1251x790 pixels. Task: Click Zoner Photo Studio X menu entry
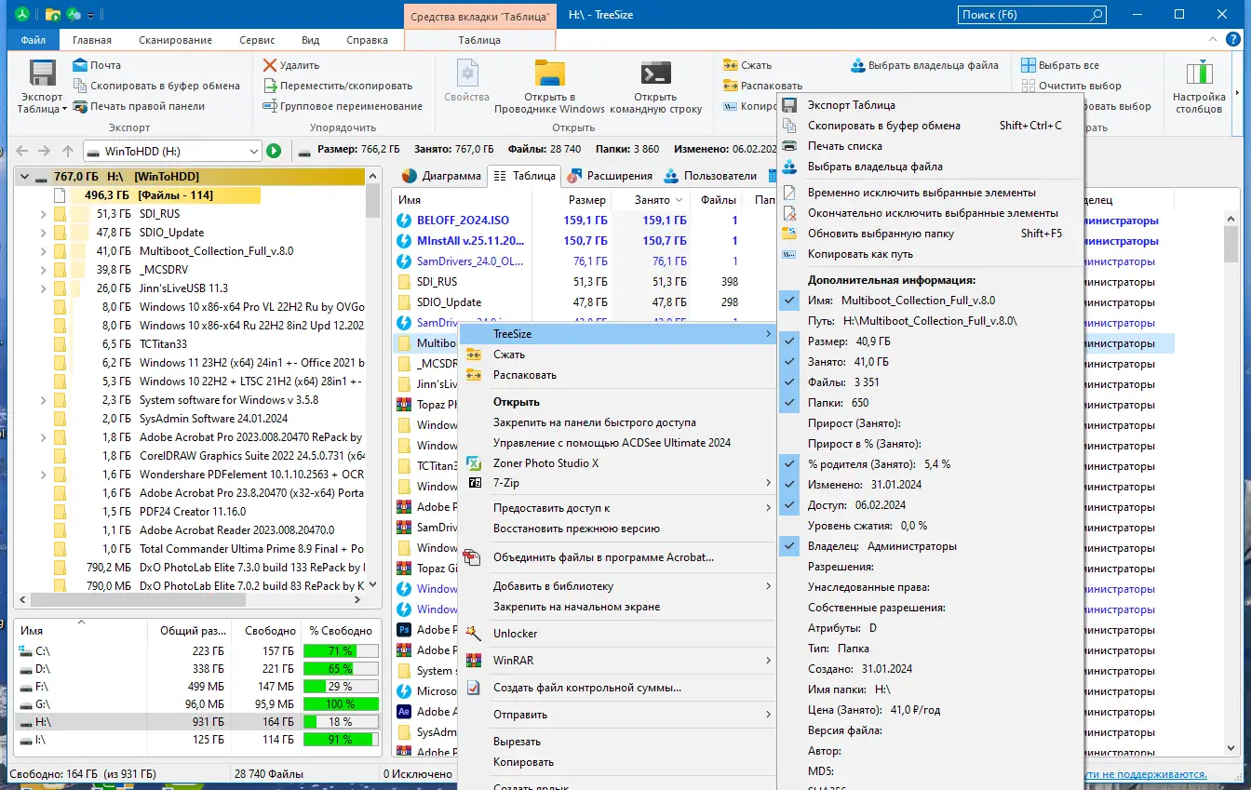[x=616, y=463]
